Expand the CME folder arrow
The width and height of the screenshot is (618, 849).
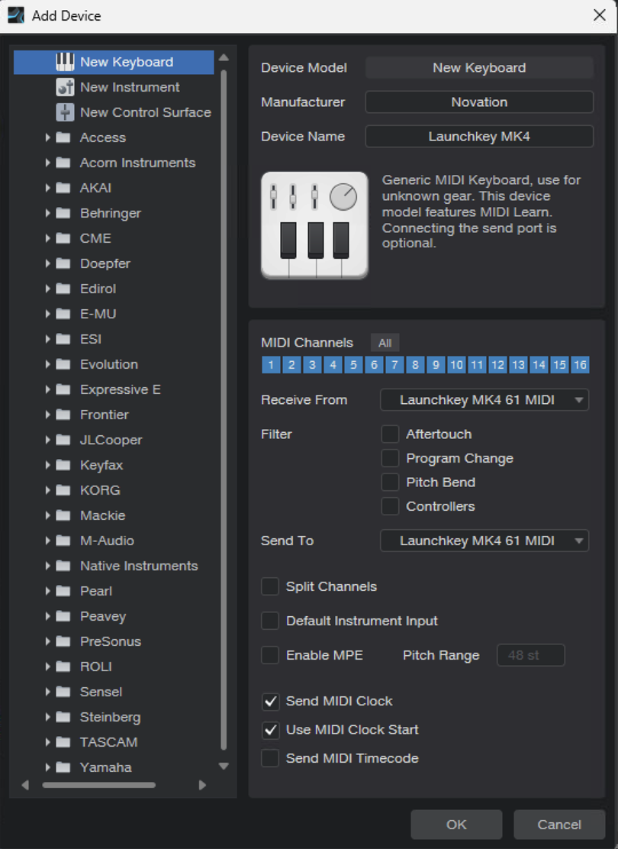[48, 238]
